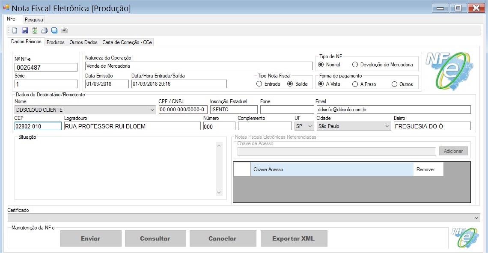Click the CPF / CNPJ field

(183, 110)
